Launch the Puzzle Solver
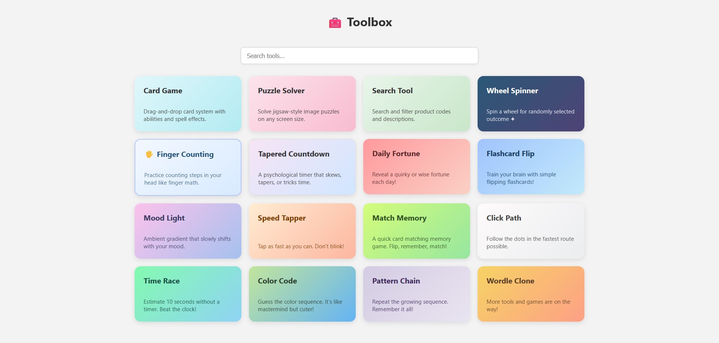This screenshot has width=719, height=343. 302,104
